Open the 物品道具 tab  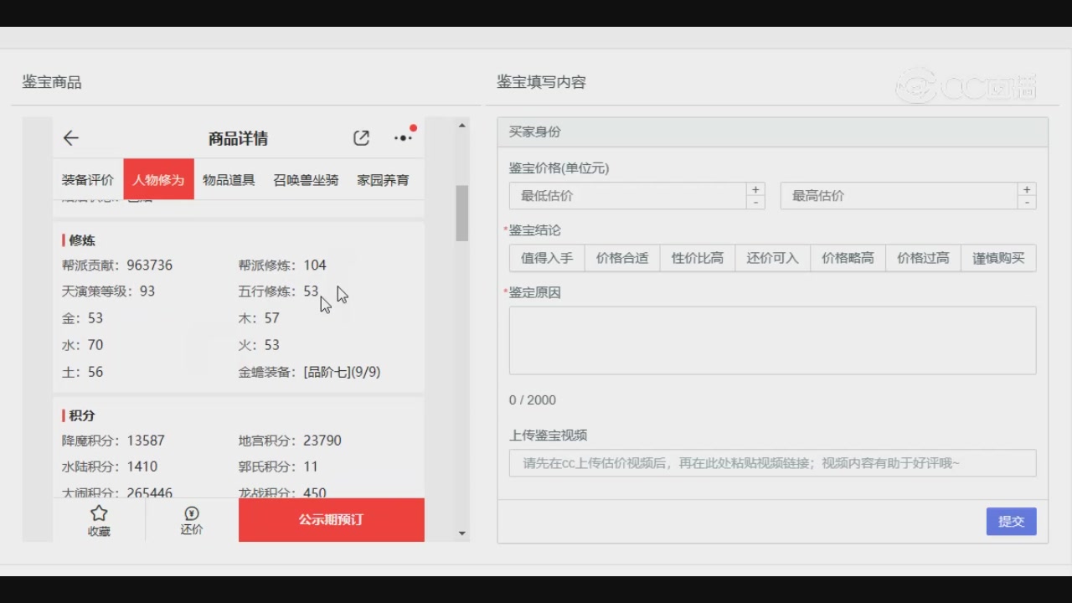click(229, 180)
